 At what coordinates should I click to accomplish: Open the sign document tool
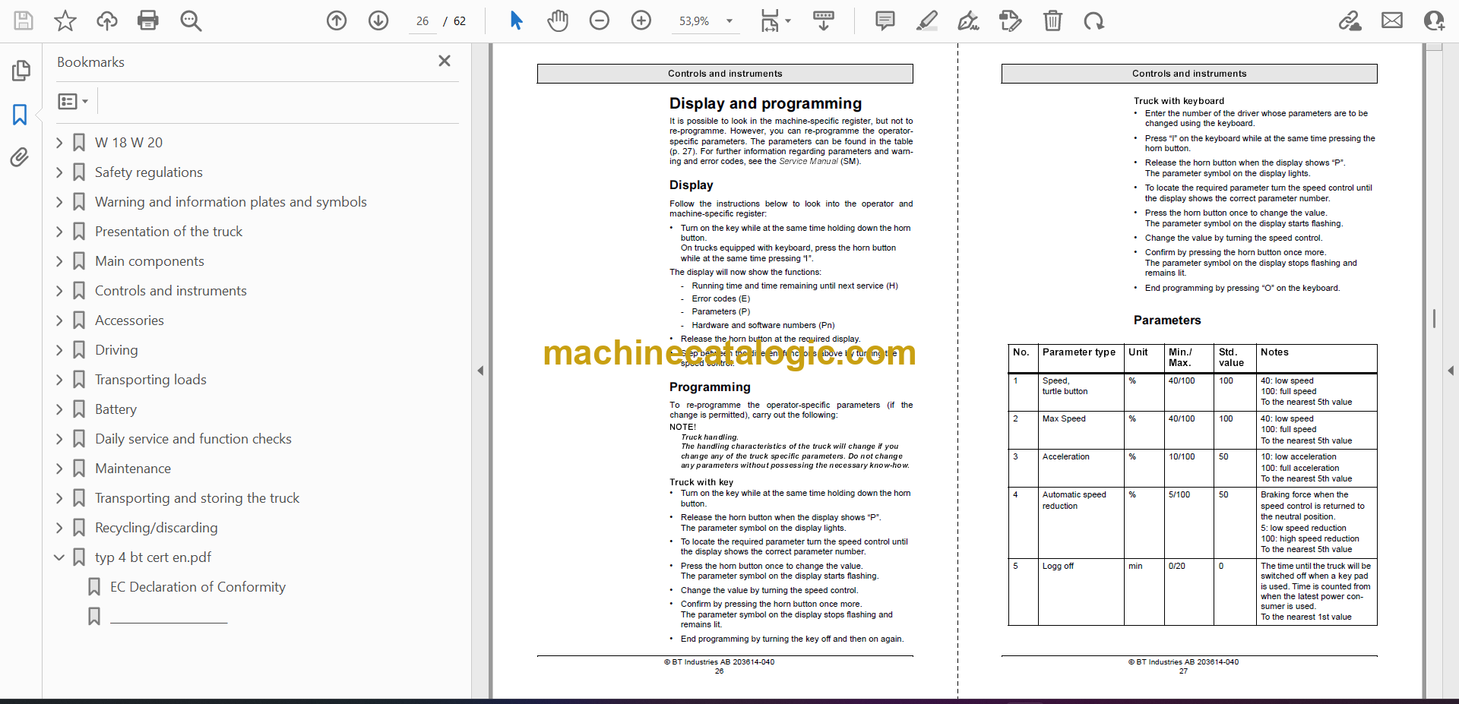968,21
